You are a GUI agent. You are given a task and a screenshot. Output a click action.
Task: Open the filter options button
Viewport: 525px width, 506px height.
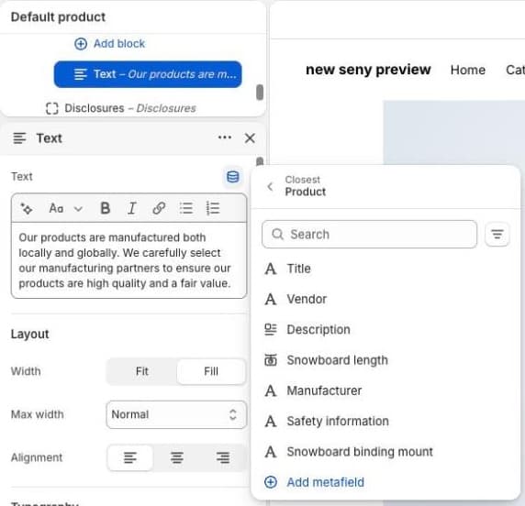[497, 234]
